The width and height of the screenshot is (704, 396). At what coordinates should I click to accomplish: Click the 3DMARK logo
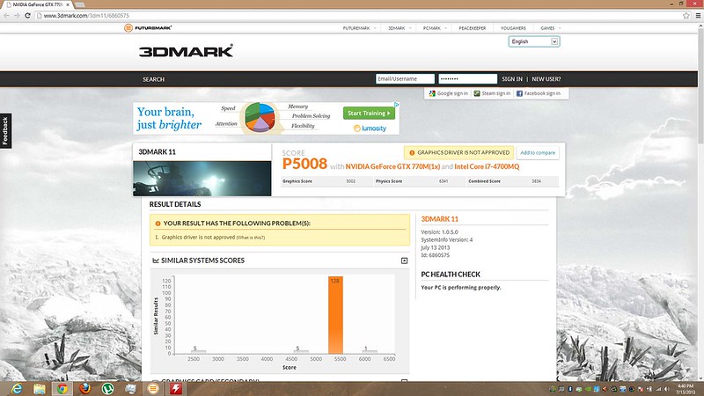[186, 51]
